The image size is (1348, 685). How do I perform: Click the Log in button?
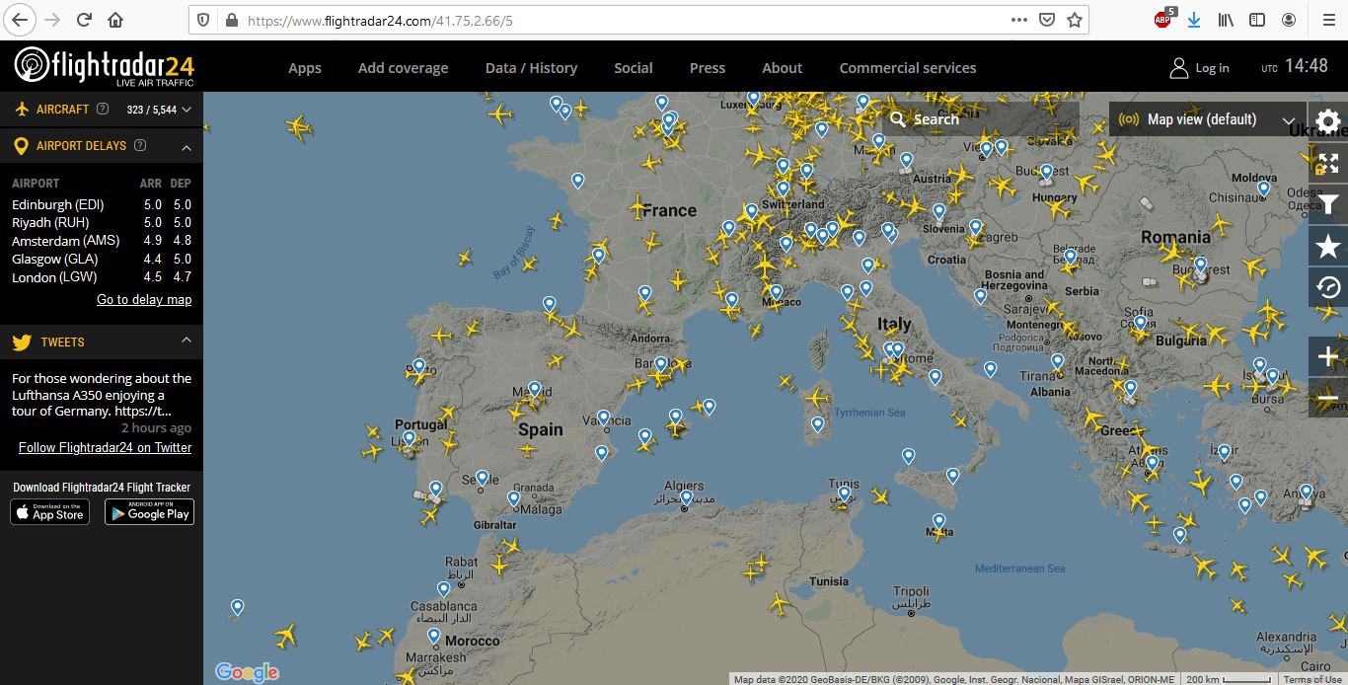[1200, 68]
